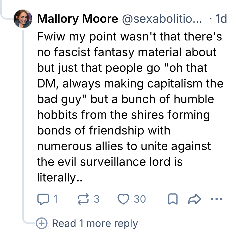The width and height of the screenshot is (240, 241).
Task: Click the vertical thread line below the avatar
Action: tap(23, 117)
